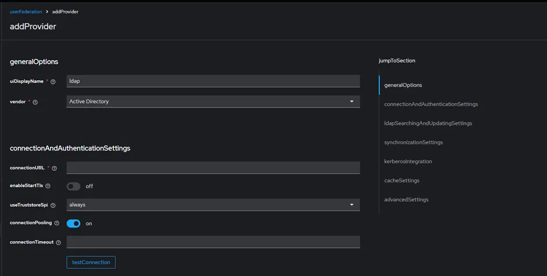Jump to advancedSettings section
This screenshot has width=547, height=276.
coord(406,200)
